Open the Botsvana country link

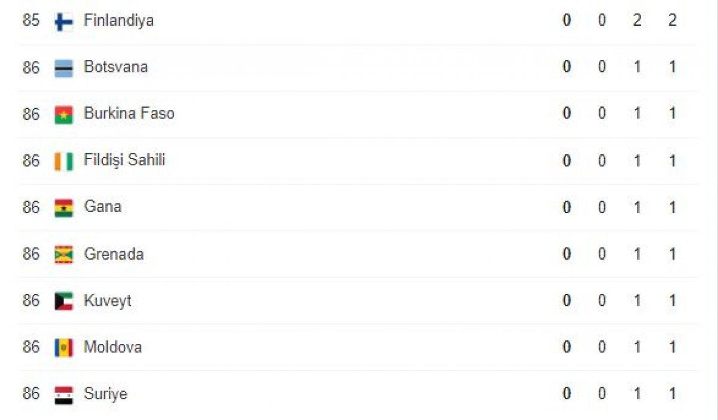click(x=115, y=66)
